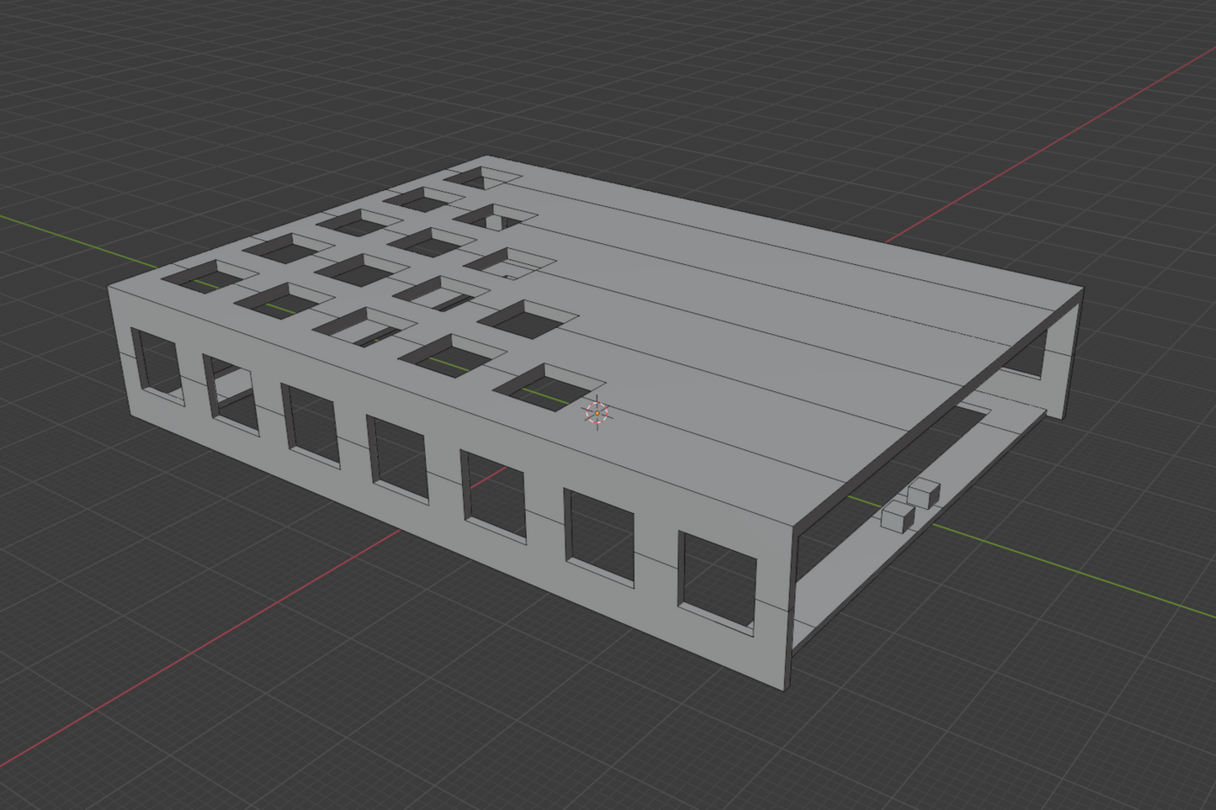Click the rightmost window opening on the front wall
Image resolution: width=1216 pixels, height=810 pixels.
(717, 583)
